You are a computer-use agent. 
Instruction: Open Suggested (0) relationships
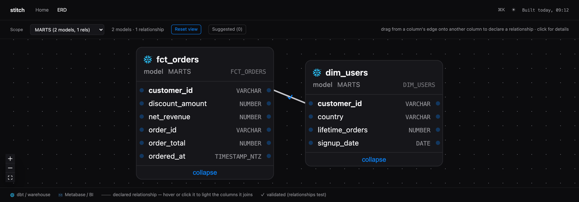click(x=227, y=29)
